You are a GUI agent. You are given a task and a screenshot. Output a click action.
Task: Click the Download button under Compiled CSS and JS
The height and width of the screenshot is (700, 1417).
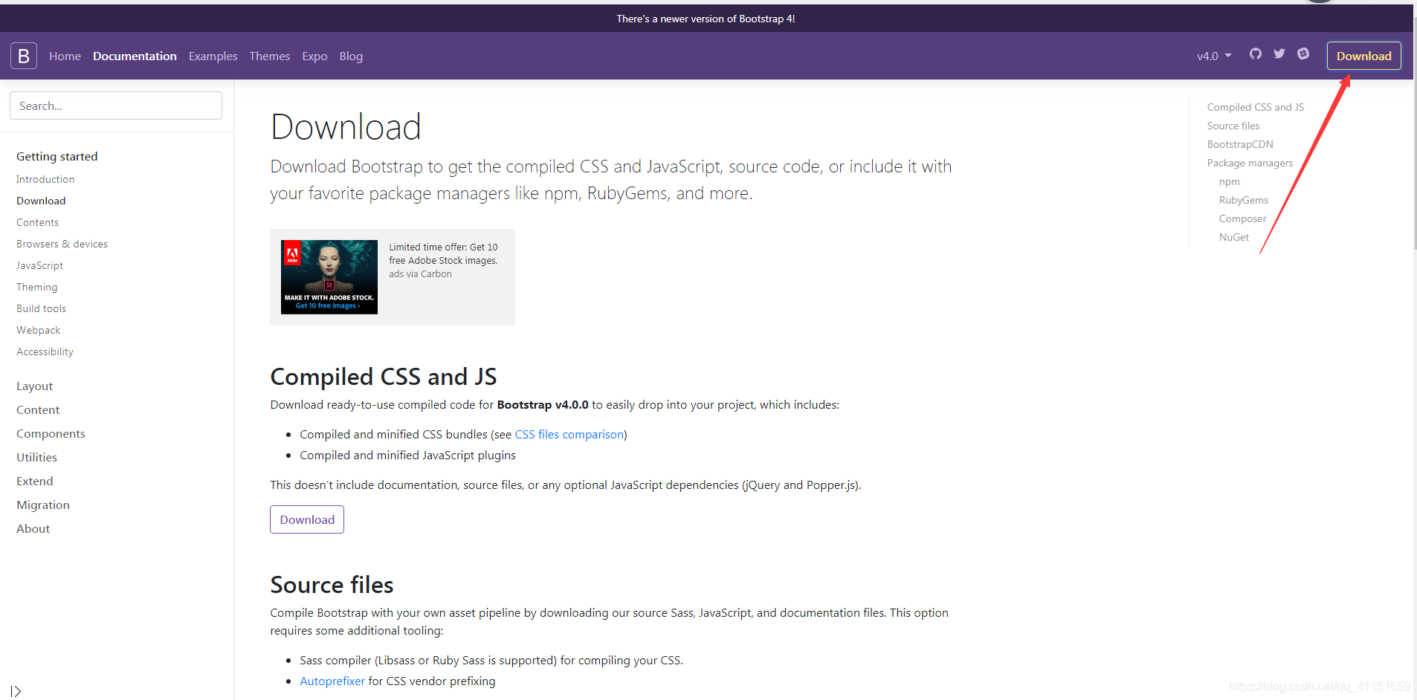(x=307, y=519)
